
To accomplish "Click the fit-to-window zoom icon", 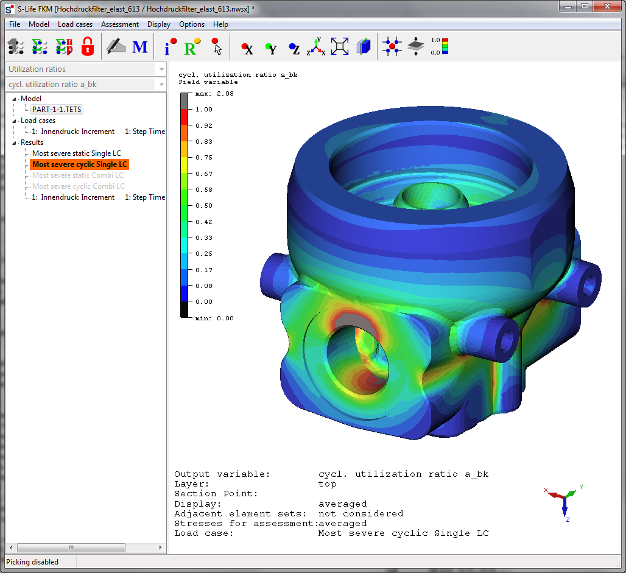I will click(340, 47).
